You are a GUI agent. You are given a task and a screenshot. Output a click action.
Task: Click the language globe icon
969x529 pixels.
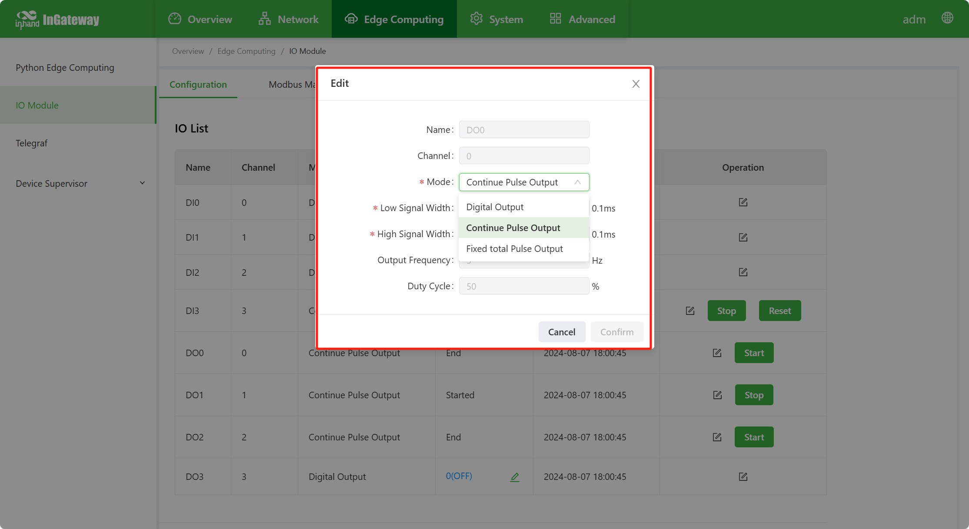[x=947, y=18]
